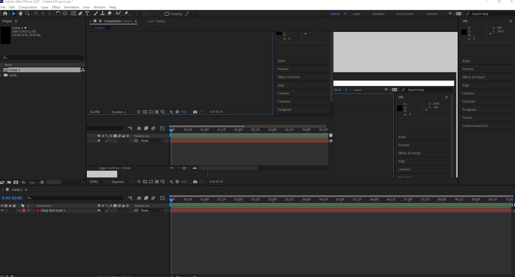Switch to the Layer (none) tab
Viewport: 515px width, 277px height.
156,21
